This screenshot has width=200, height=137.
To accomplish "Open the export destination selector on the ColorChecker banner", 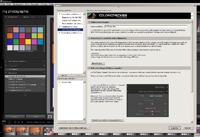I will coord(192,16).
